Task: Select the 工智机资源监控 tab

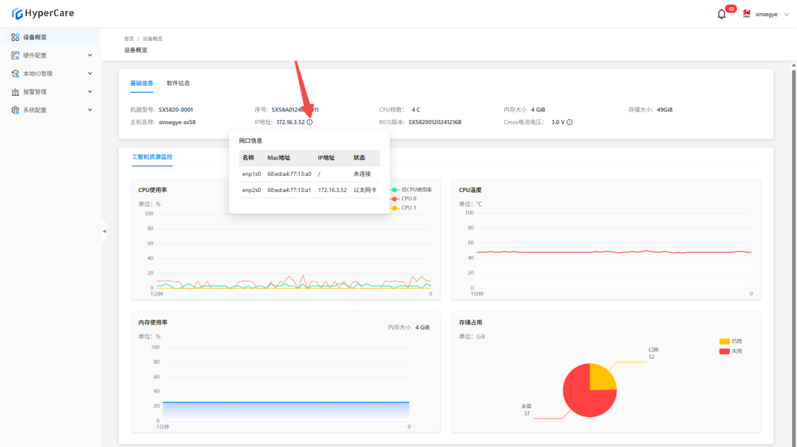Action: (152, 157)
